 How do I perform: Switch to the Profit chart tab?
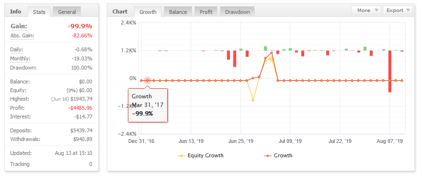click(206, 12)
